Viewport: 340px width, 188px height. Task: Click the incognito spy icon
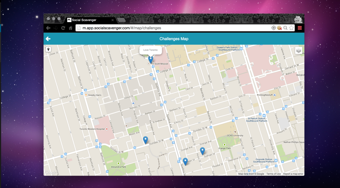(x=298, y=19)
